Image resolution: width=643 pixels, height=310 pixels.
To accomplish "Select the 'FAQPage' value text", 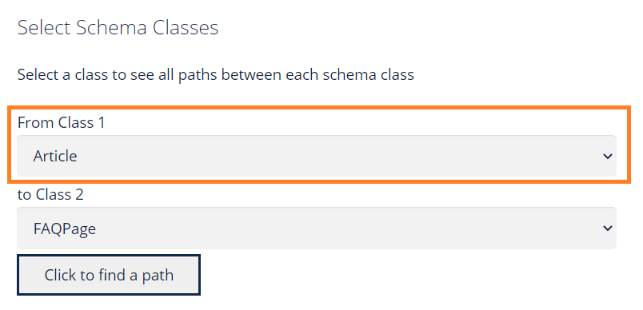I will 65,229.
